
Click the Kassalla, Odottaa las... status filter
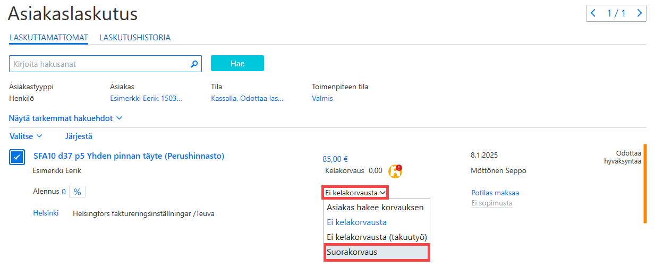click(247, 98)
